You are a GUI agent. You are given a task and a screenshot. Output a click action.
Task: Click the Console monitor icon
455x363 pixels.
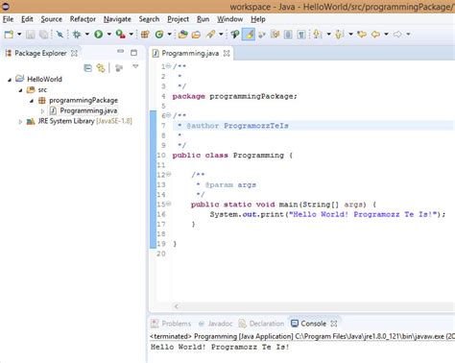[x=295, y=324]
